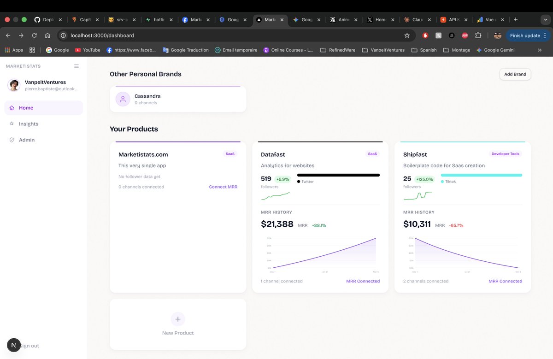Open a new browser tab
Screen dimensions: 553x359
click(x=516, y=20)
